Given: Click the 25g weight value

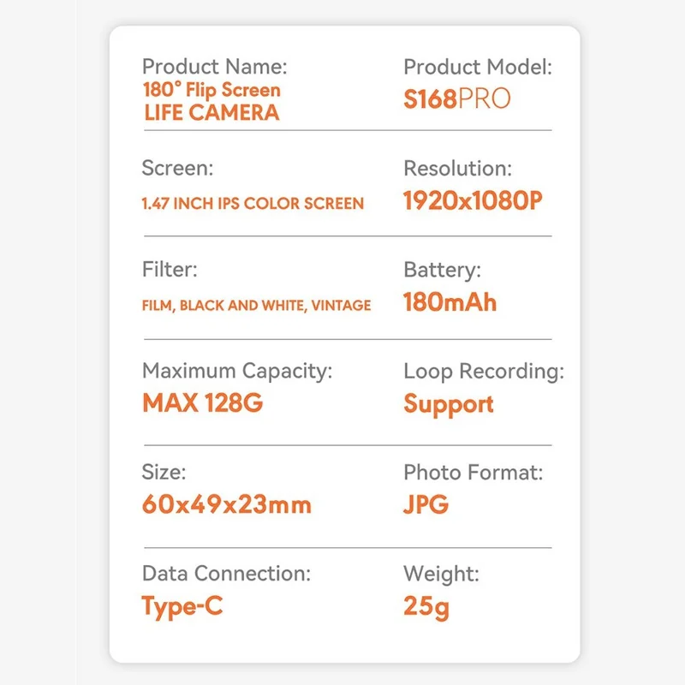Looking at the screenshot, I should (426, 607).
